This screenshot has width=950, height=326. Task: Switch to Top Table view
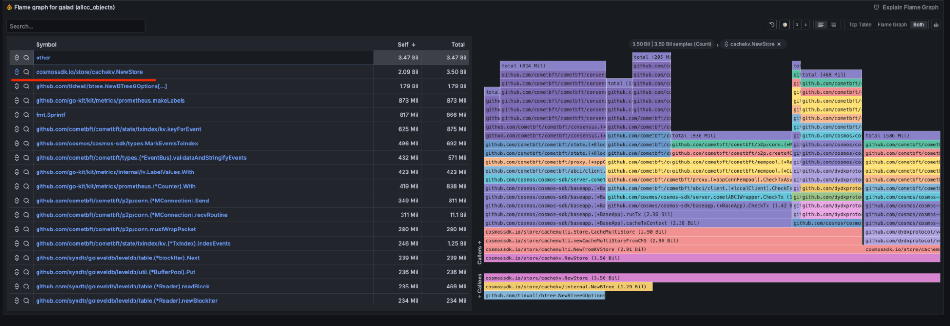(x=860, y=25)
